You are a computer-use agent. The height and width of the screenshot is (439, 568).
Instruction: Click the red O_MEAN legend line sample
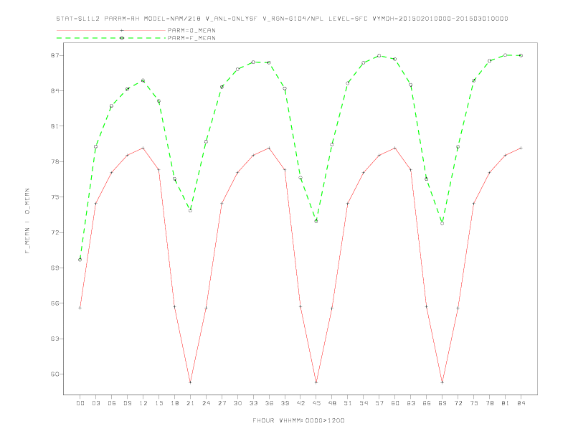pos(111,30)
